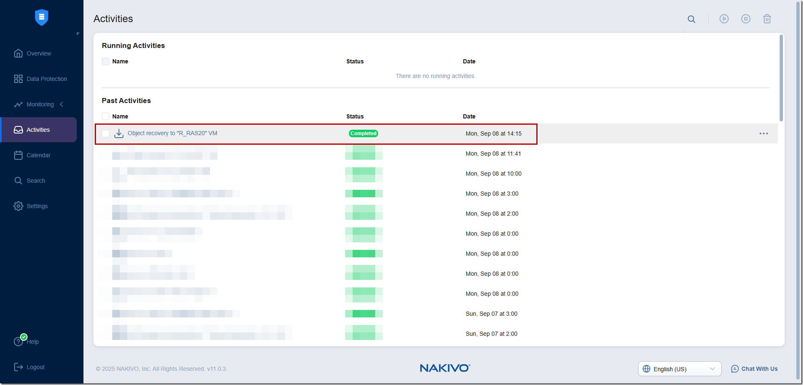Click the stop activity icon
This screenshot has height=385, width=803.
[746, 19]
